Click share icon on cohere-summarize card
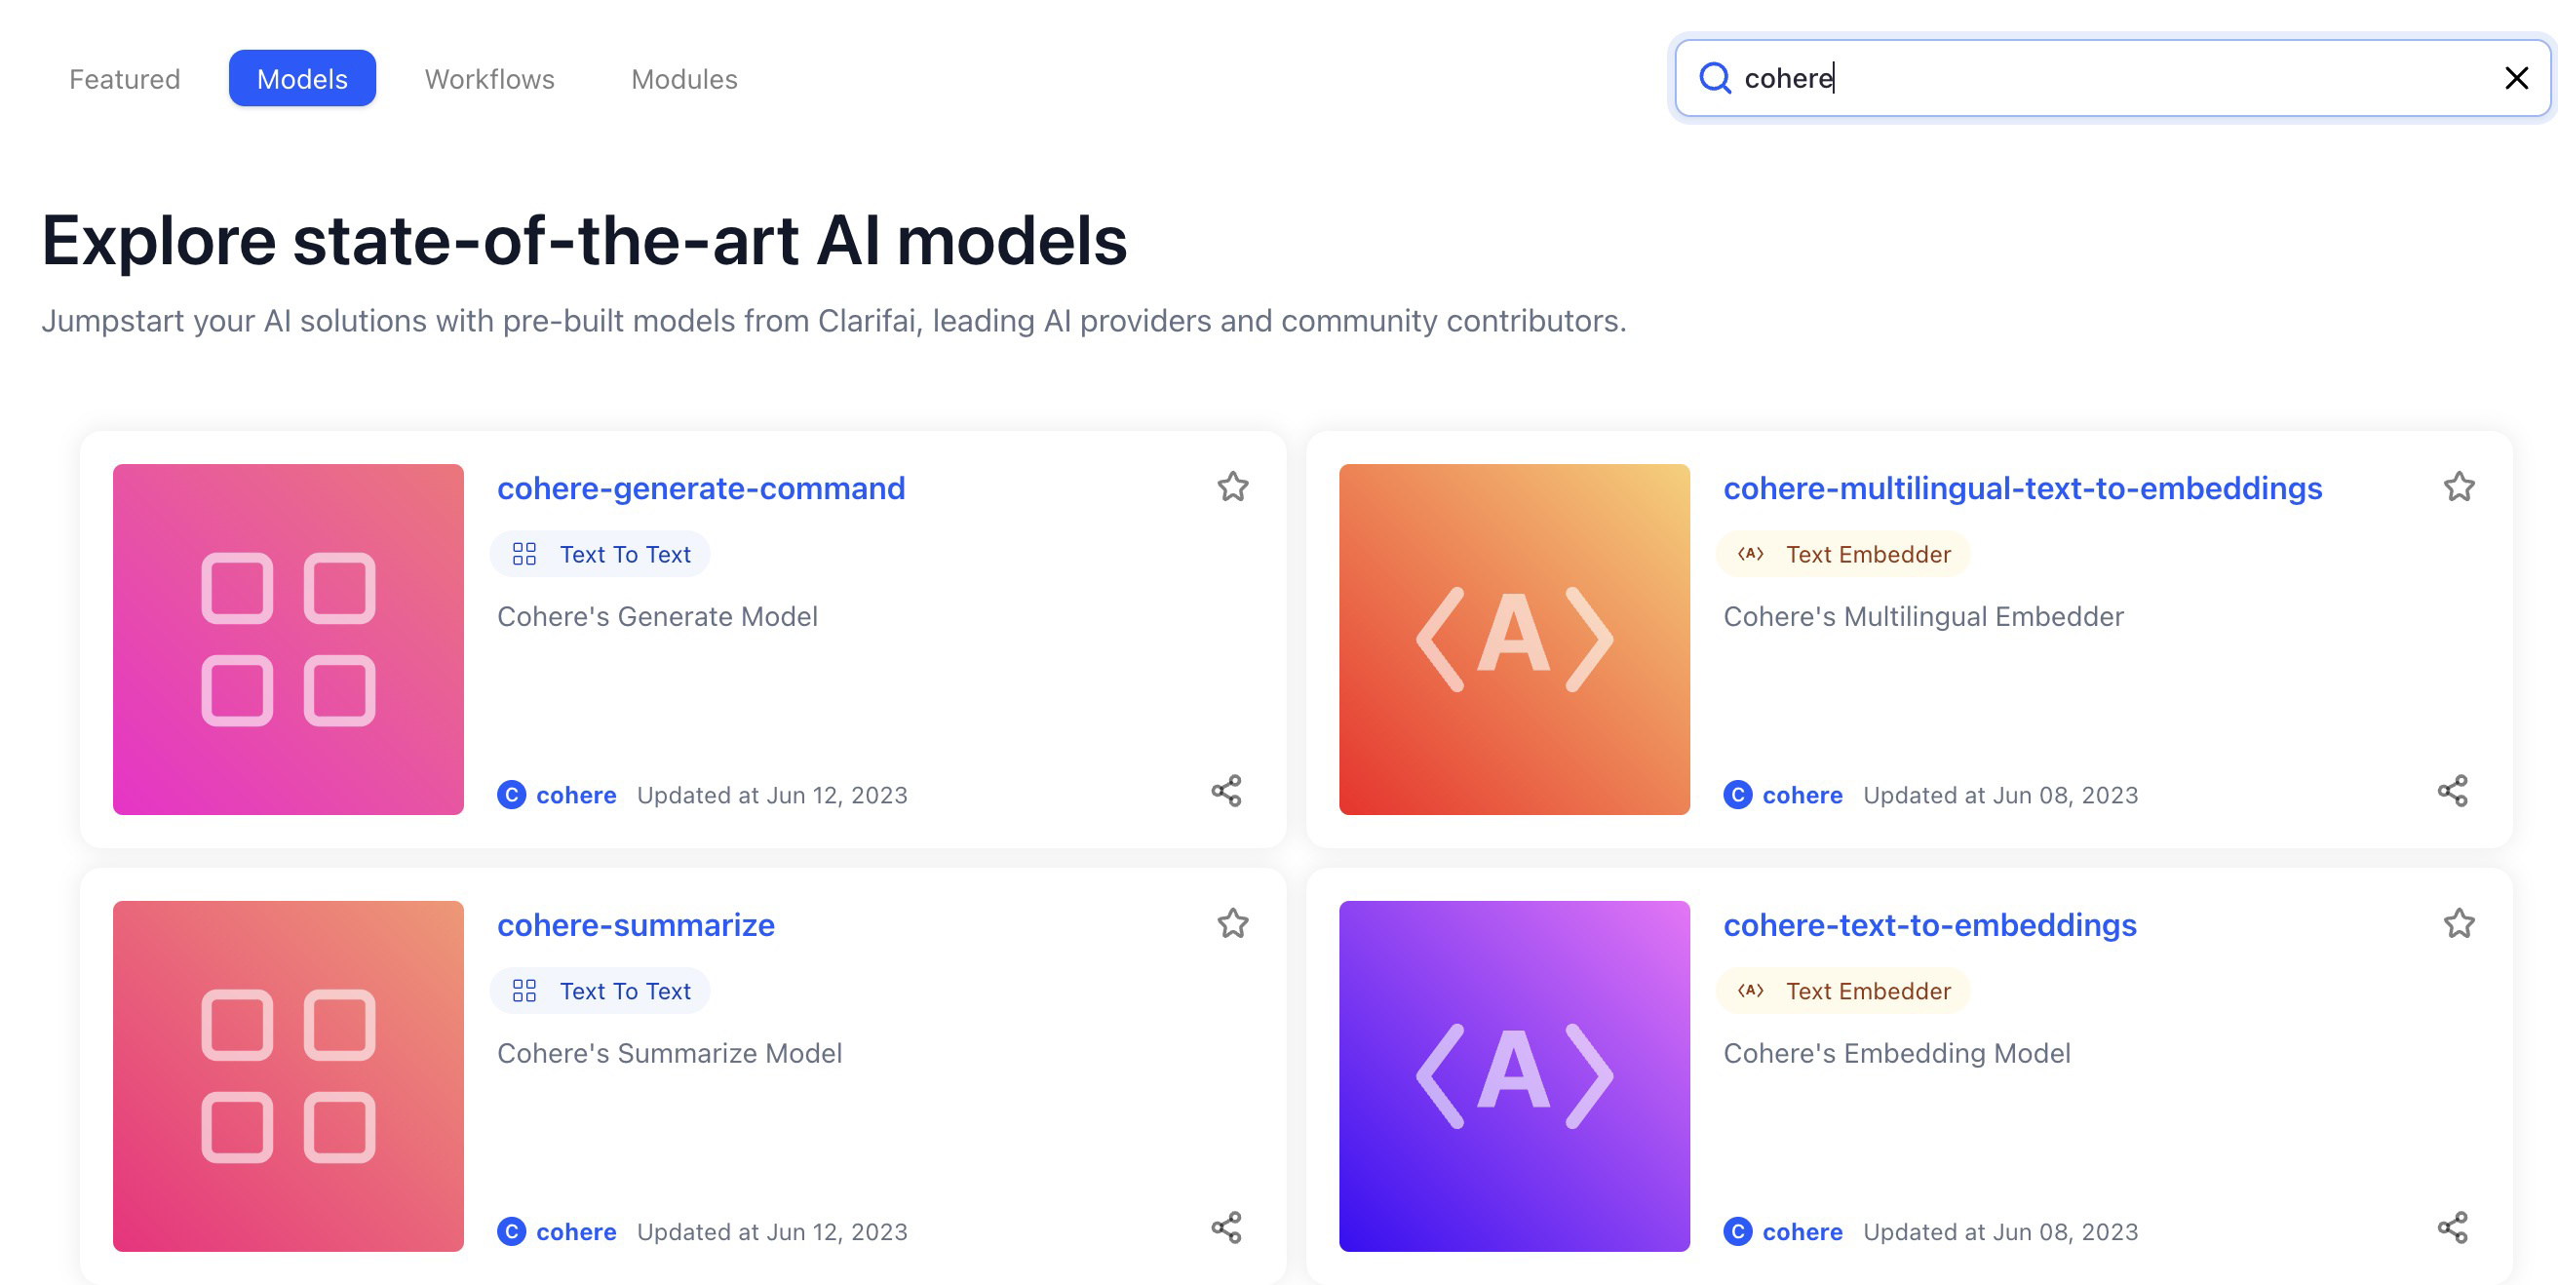2558x1285 pixels. click(1226, 1228)
